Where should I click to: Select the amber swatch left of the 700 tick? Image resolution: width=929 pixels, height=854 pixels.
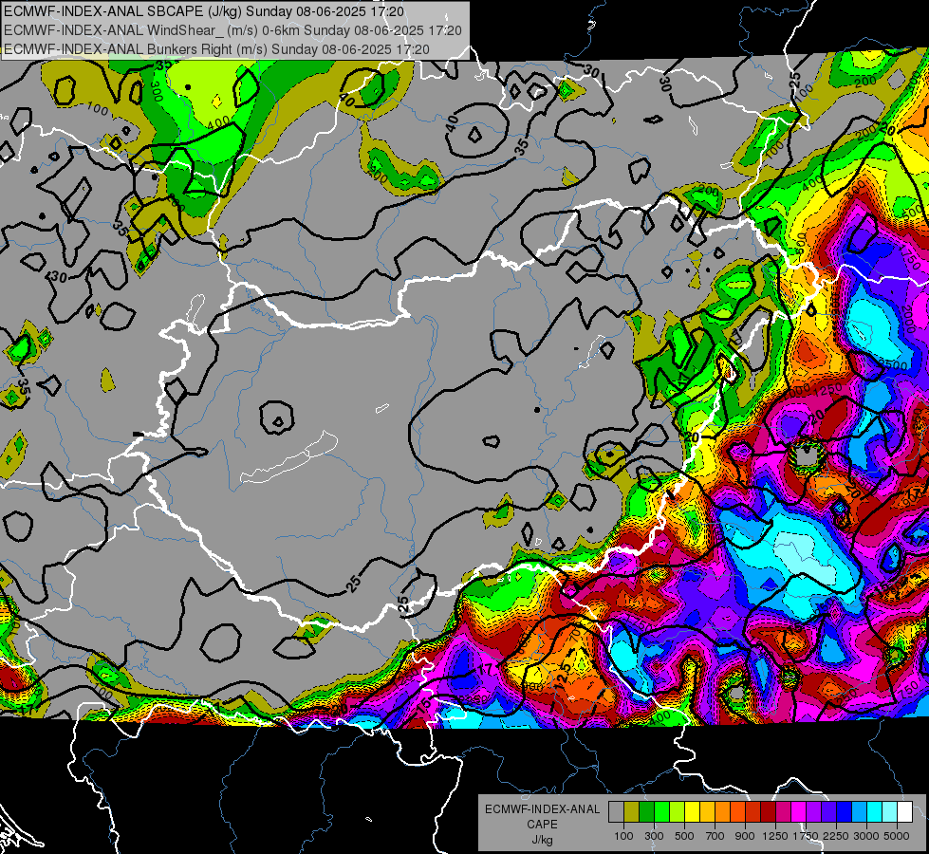[707, 812]
